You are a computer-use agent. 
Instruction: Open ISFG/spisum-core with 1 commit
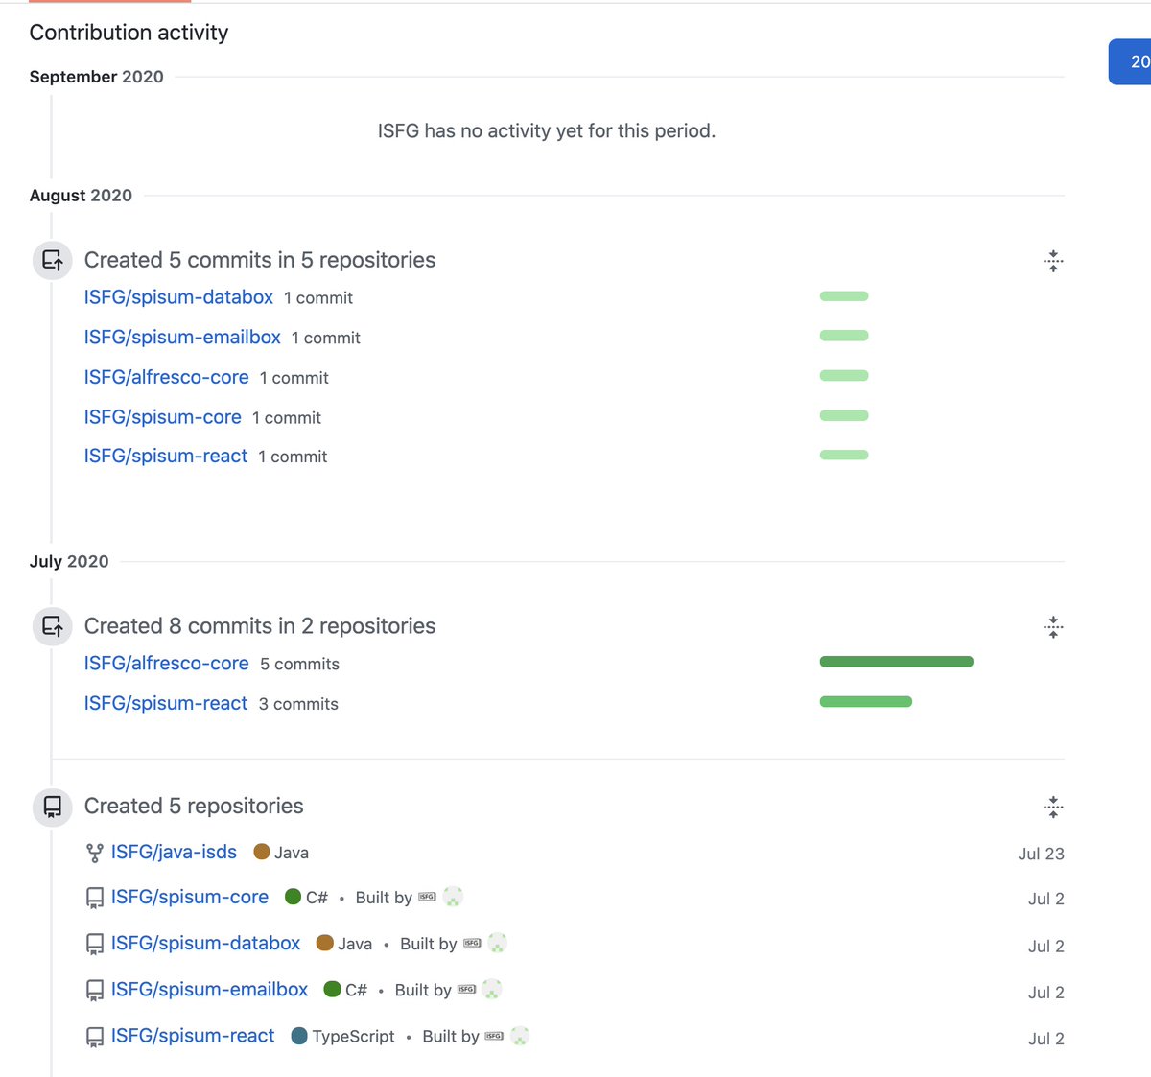163,417
